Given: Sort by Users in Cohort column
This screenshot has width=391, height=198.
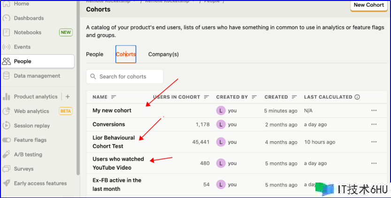Looking at the screenshot, I should [x=206, y=97].
